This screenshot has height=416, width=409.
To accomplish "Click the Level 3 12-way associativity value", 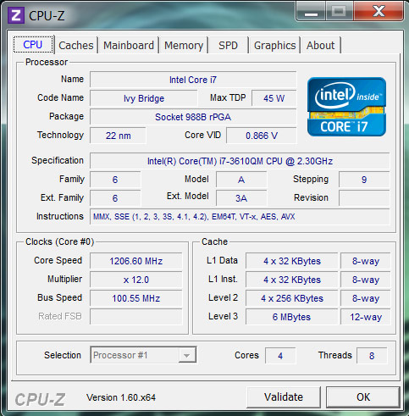I will 366,317.
